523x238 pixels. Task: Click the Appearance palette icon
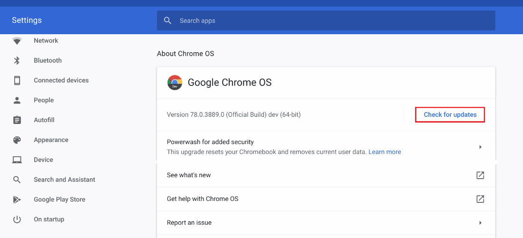click(17, 140)
